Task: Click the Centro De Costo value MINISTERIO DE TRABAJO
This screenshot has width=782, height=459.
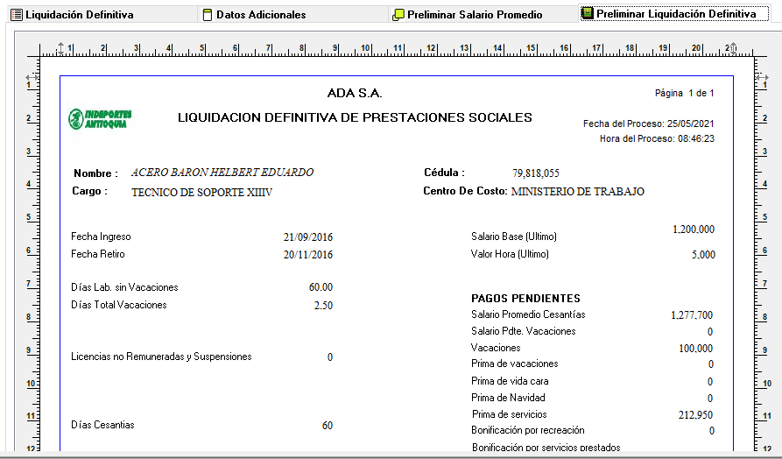Action: pyautogui.click(x=577, y=191)
